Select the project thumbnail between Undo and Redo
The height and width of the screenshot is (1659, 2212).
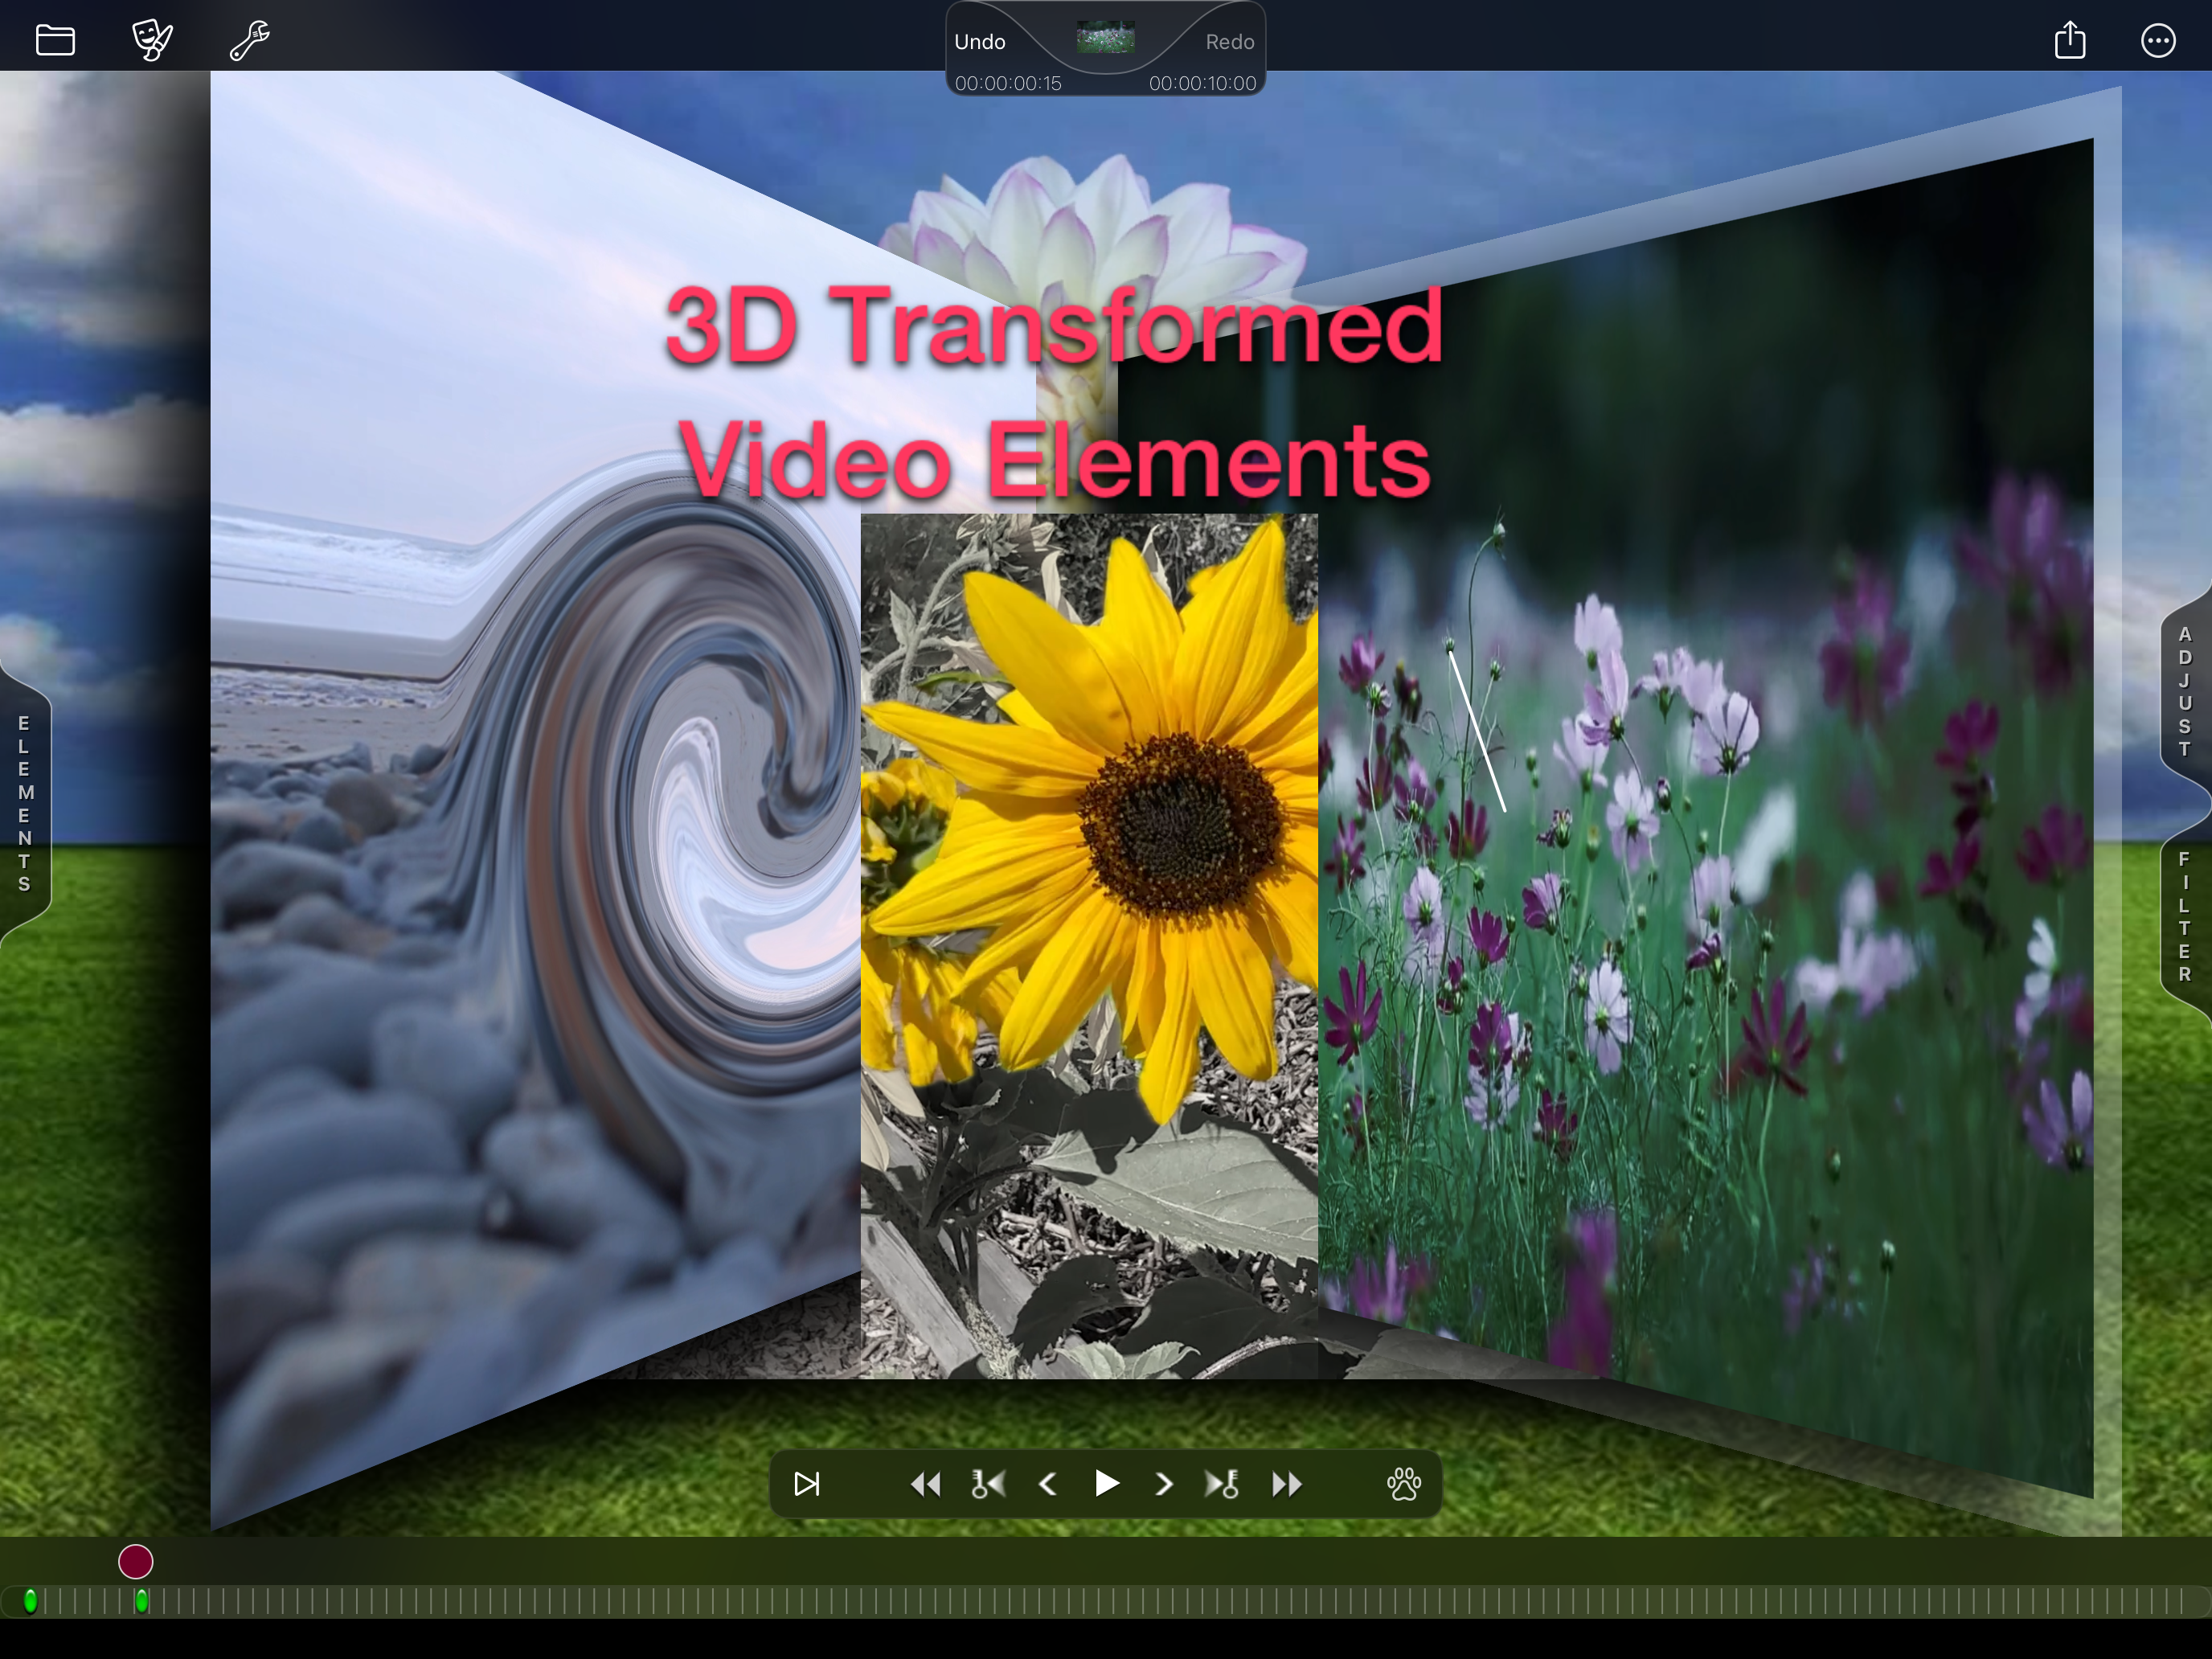tap(1105, 38)
